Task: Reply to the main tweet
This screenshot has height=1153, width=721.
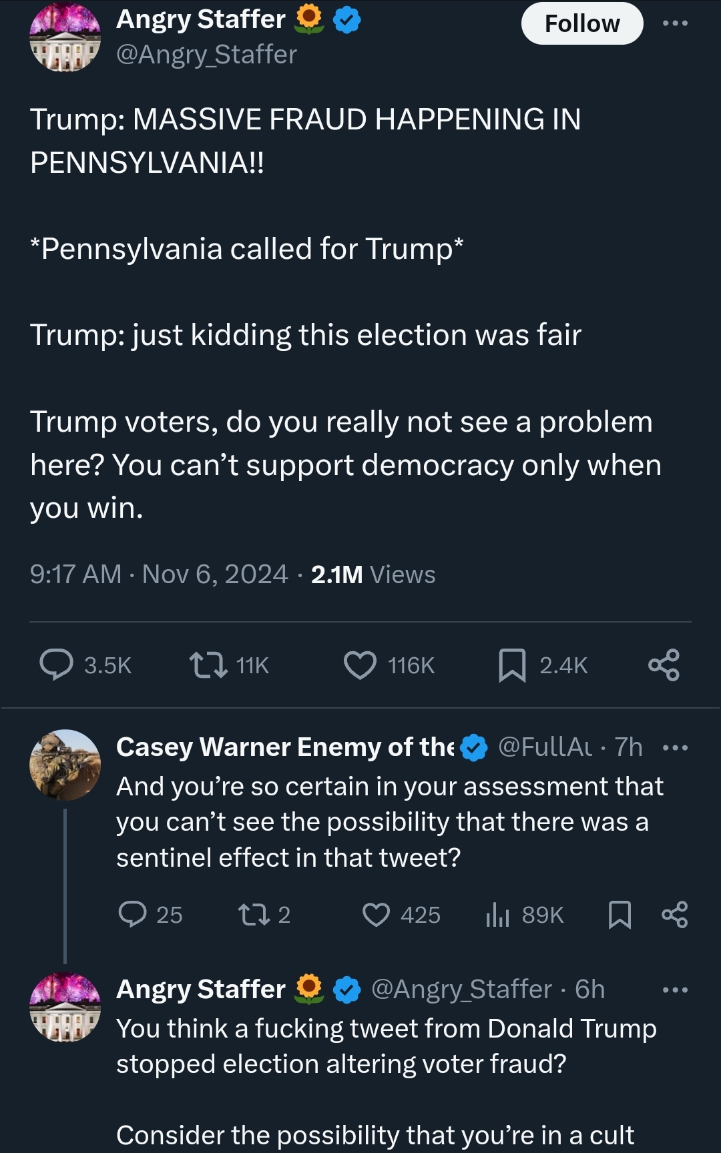Action: point(57,665)
